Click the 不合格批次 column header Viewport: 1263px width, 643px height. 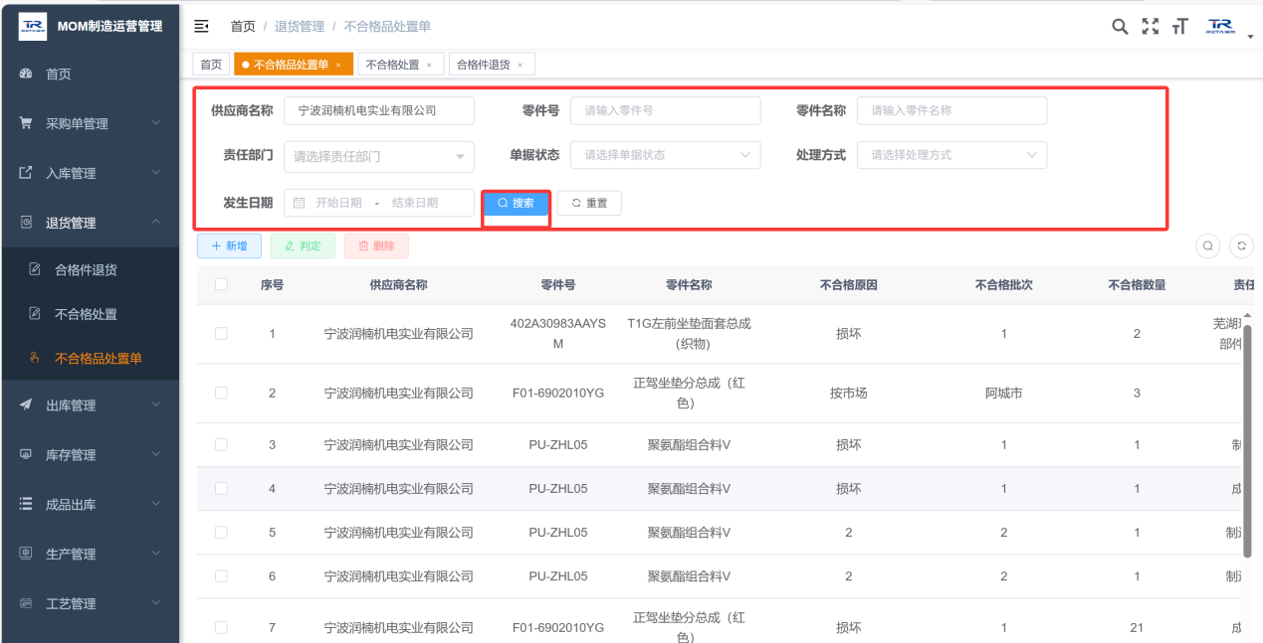pos(1003,285)
